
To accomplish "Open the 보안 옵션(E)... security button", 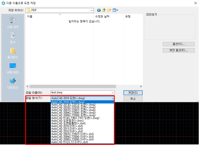I will (179, 50).
